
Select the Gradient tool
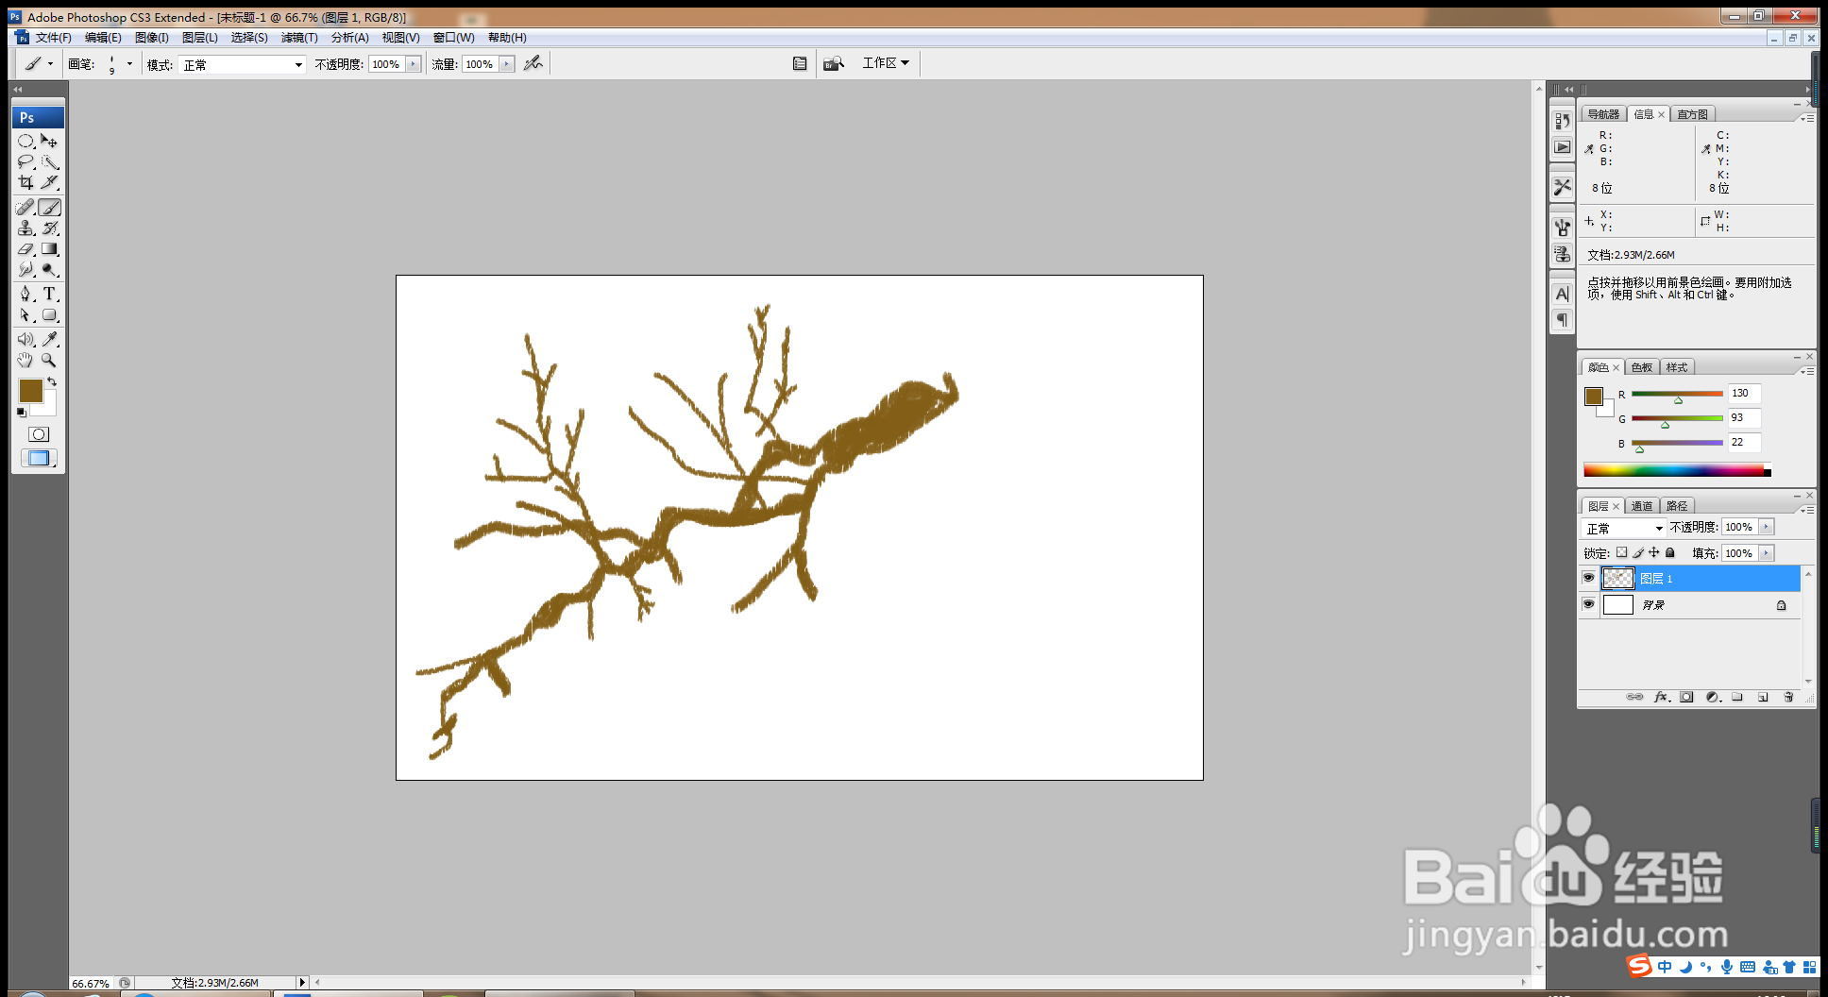point(50,249)
